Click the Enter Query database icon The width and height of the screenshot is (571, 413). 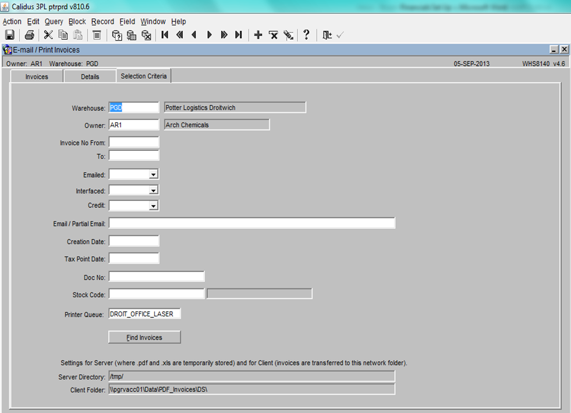[116, 35]
